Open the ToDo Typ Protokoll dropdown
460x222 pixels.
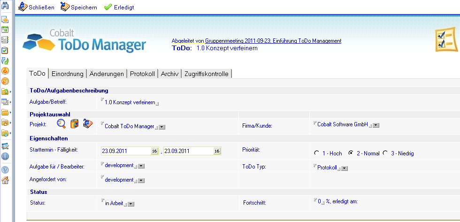[x=345, y=168]
